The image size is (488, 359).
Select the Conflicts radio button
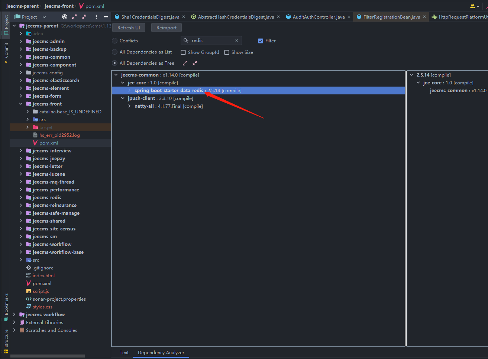click(115, 41)
